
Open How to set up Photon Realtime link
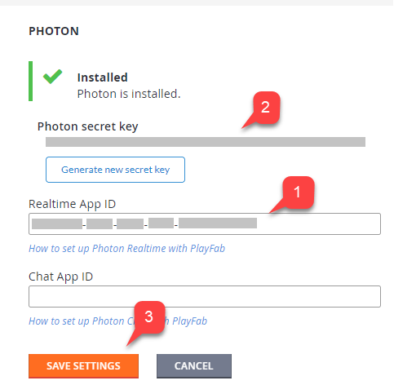click(x=126, y=249)
